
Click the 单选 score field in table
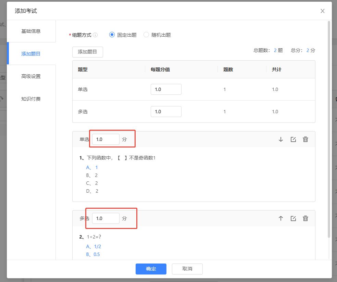(166, 89)
